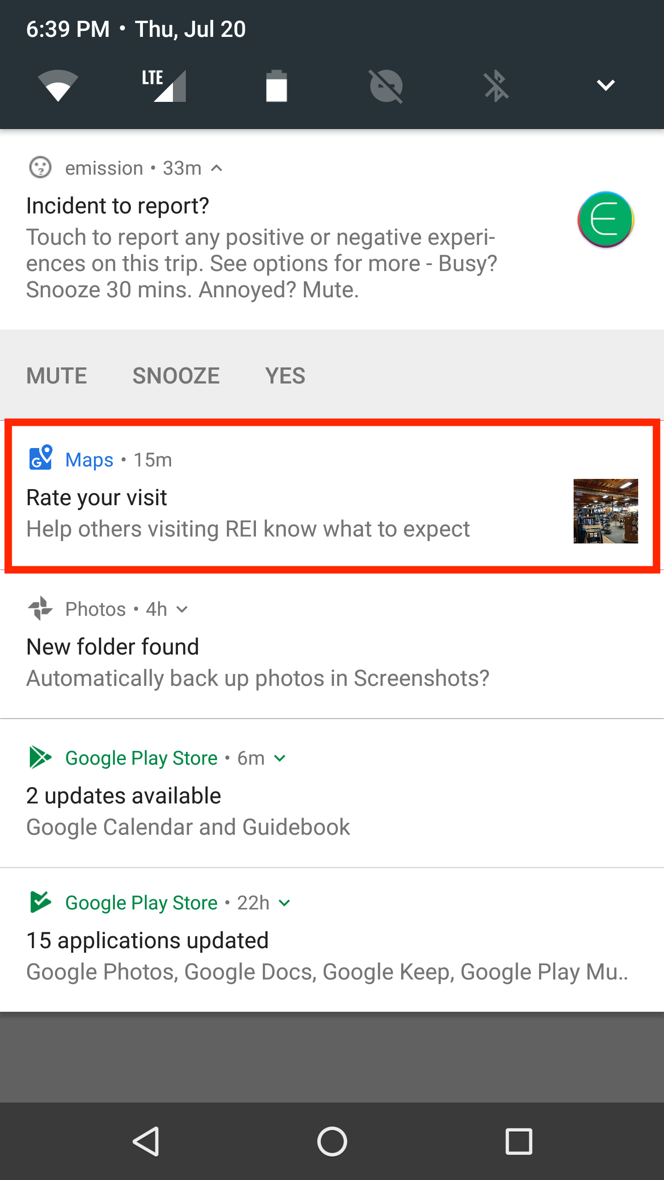Screen dimensions: 664x1180
Task: Tap the Android back navigation button
Action: click(x=147, y=1141)
